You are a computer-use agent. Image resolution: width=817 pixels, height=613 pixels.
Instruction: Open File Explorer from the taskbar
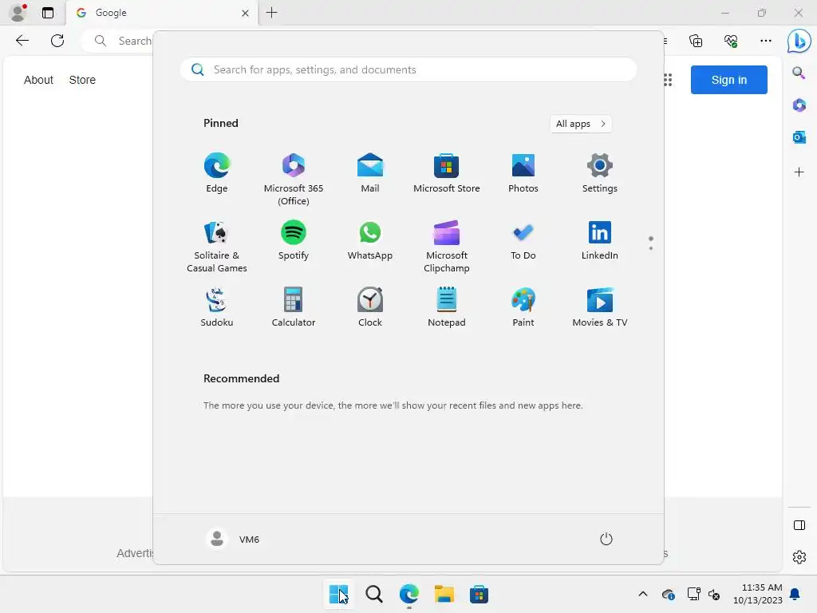click(x=444, y=594)
